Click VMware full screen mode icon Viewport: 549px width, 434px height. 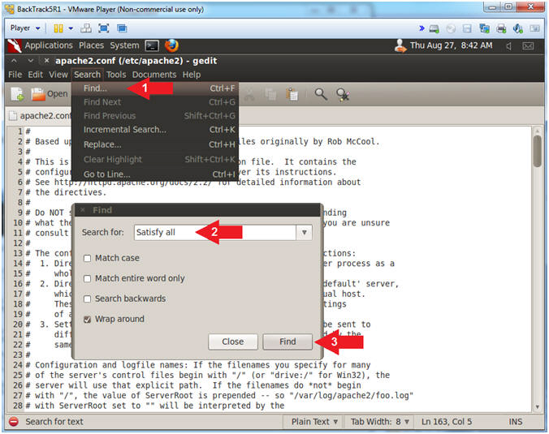pyautogui.click(x=104, y=28)
